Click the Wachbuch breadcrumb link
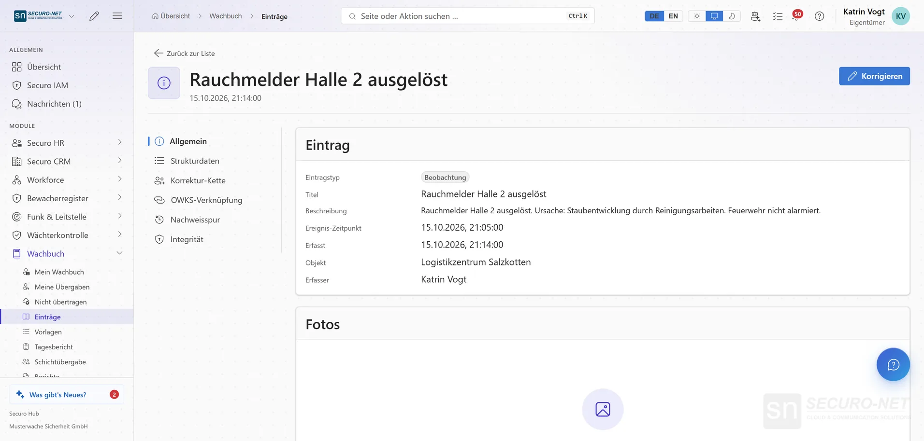Image resolution: width=924 pixels, height=441 pixels. tap(225, 16)
